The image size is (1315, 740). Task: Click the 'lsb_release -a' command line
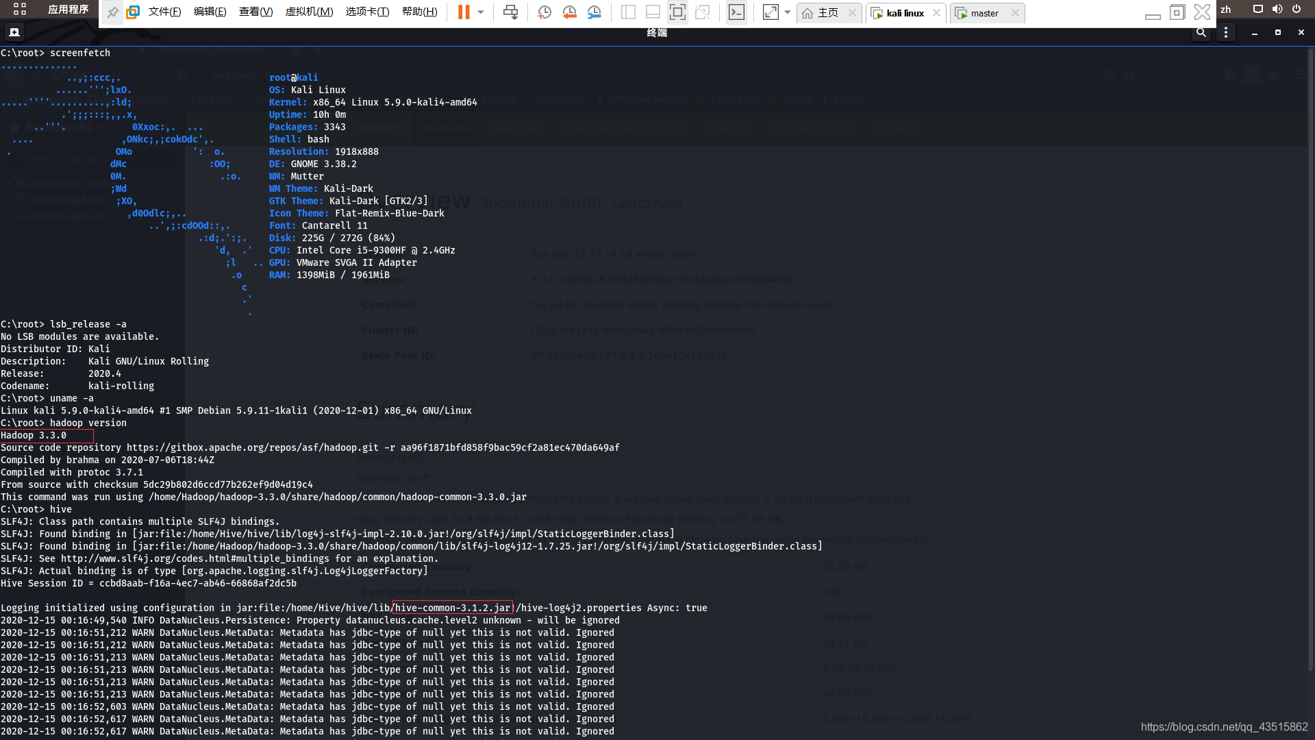(64, 325)
